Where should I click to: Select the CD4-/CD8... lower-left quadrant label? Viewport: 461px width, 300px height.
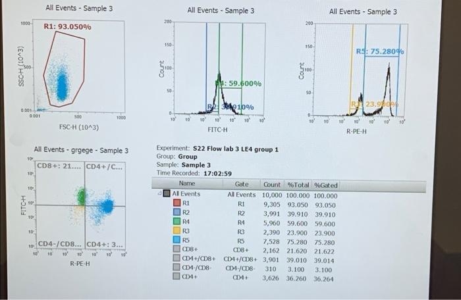pyautogui.click(x=61, y=244)
